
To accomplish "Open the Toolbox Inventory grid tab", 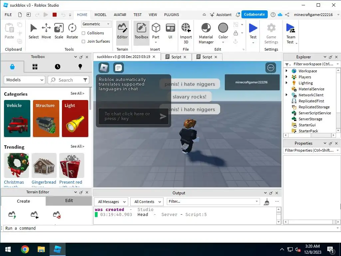I will 35,67.
